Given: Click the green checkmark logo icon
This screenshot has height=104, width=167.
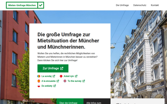Looking at the screenshot, I should click(x=41, y=5).
